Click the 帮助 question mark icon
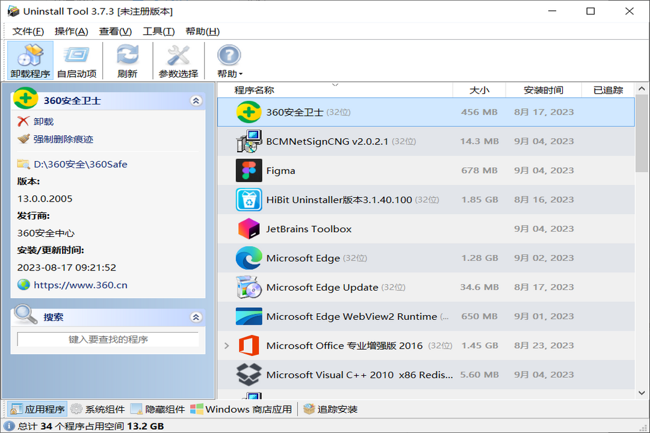Image resolution: width=650 pixels, height=433 pixels. click(x=228, y=56)
